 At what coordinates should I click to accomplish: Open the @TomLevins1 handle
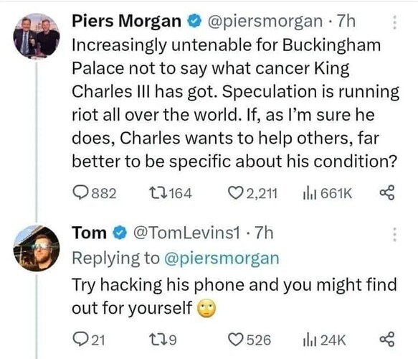point(186,233)
